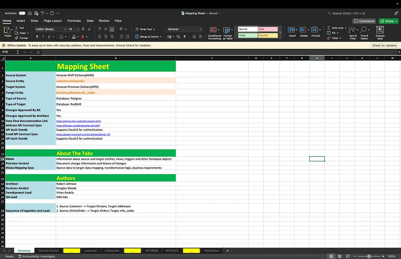Toggle italic formatting

43,37
